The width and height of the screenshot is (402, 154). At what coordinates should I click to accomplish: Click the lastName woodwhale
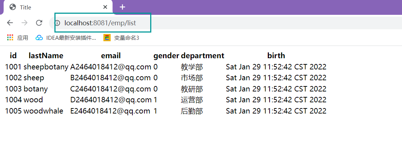pos(43,111)
